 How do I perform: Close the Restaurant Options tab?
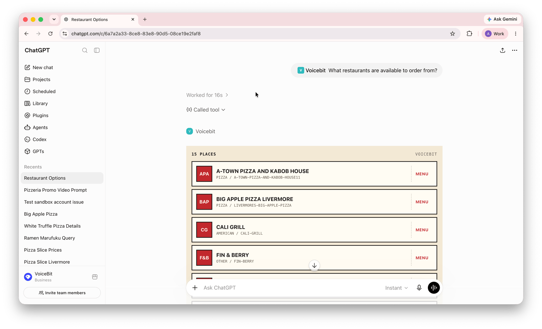point(133,20)
